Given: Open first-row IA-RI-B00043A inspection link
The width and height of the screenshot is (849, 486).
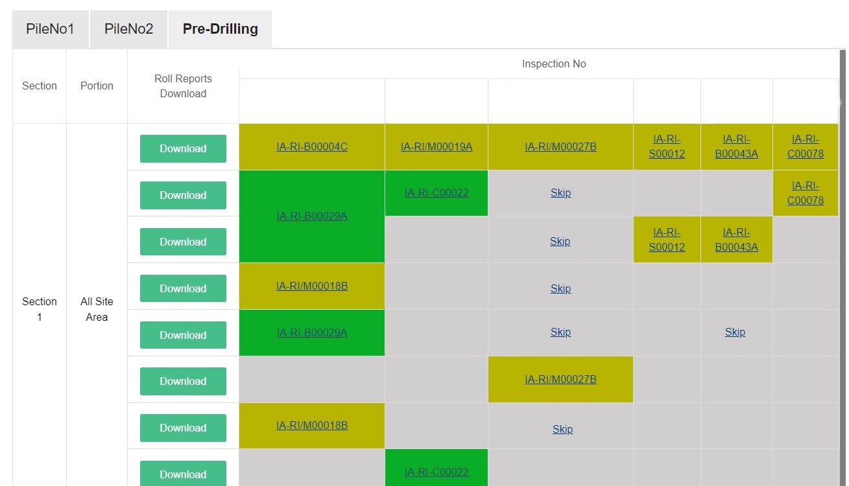Looking at the screenshot, I should tap(737, 146).
